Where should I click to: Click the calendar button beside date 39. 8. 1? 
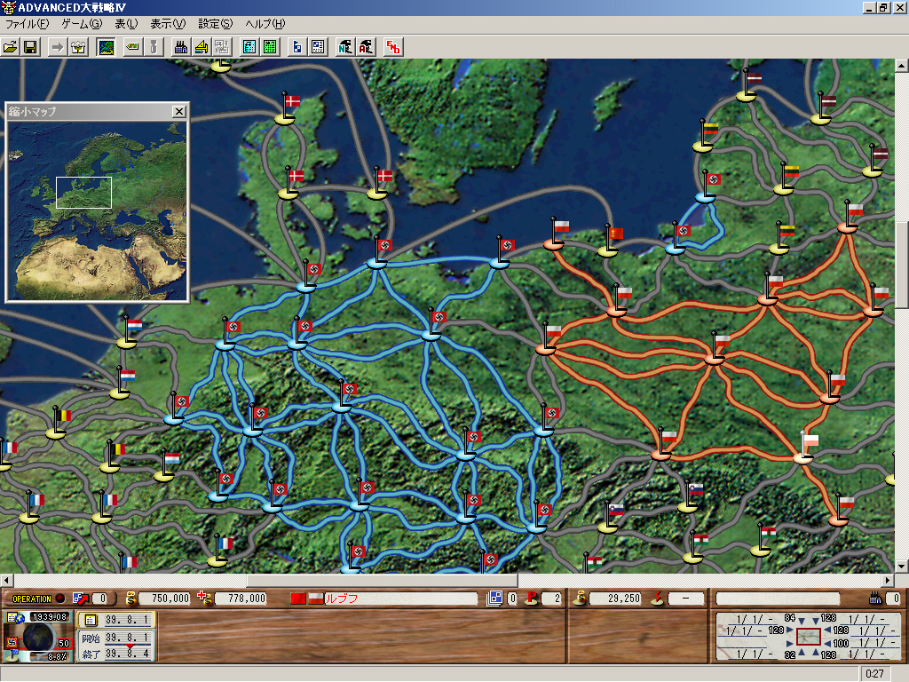tap(90, 620)
